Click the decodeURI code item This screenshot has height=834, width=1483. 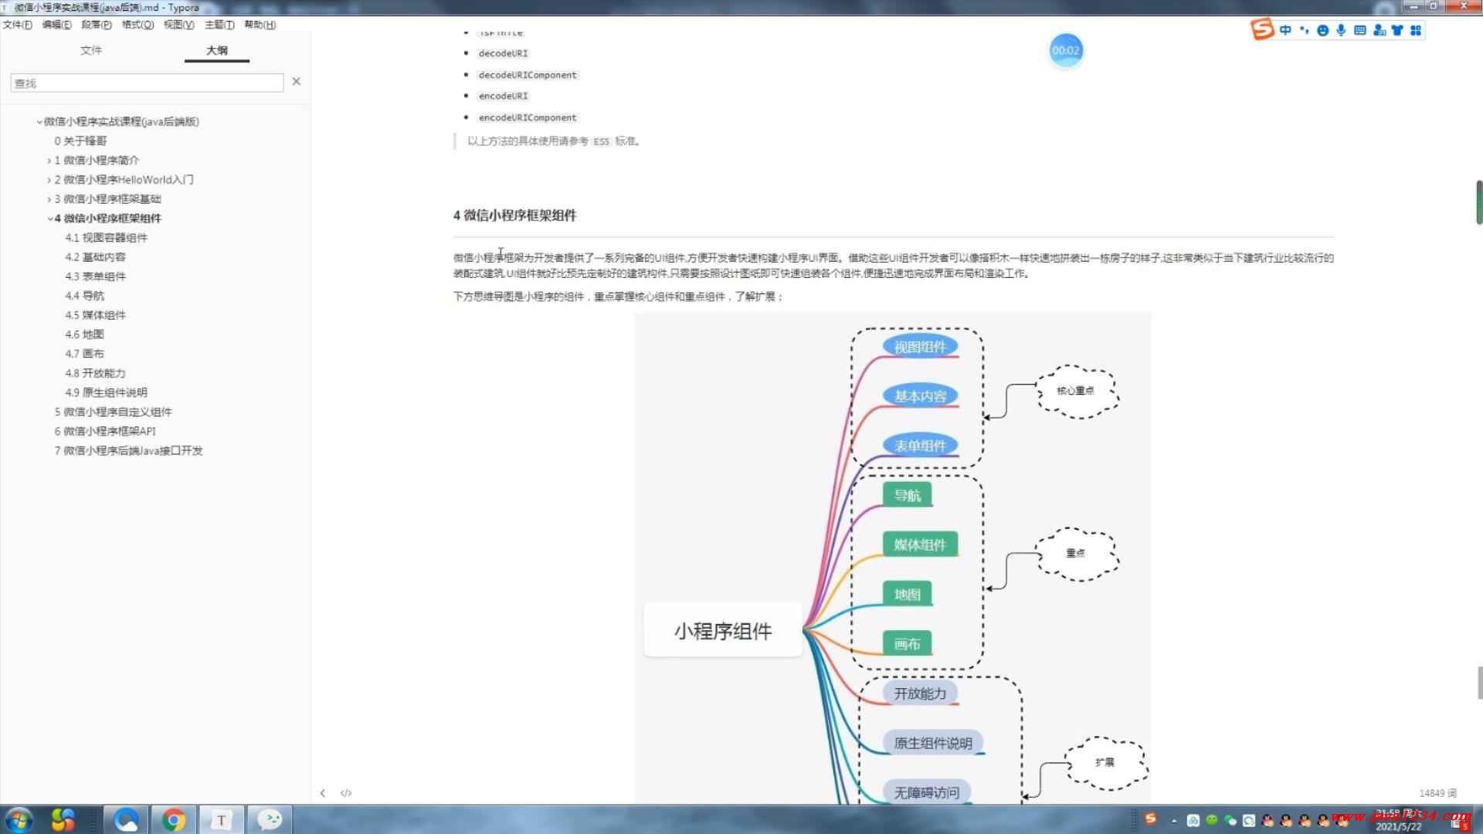tap(503, 53)
